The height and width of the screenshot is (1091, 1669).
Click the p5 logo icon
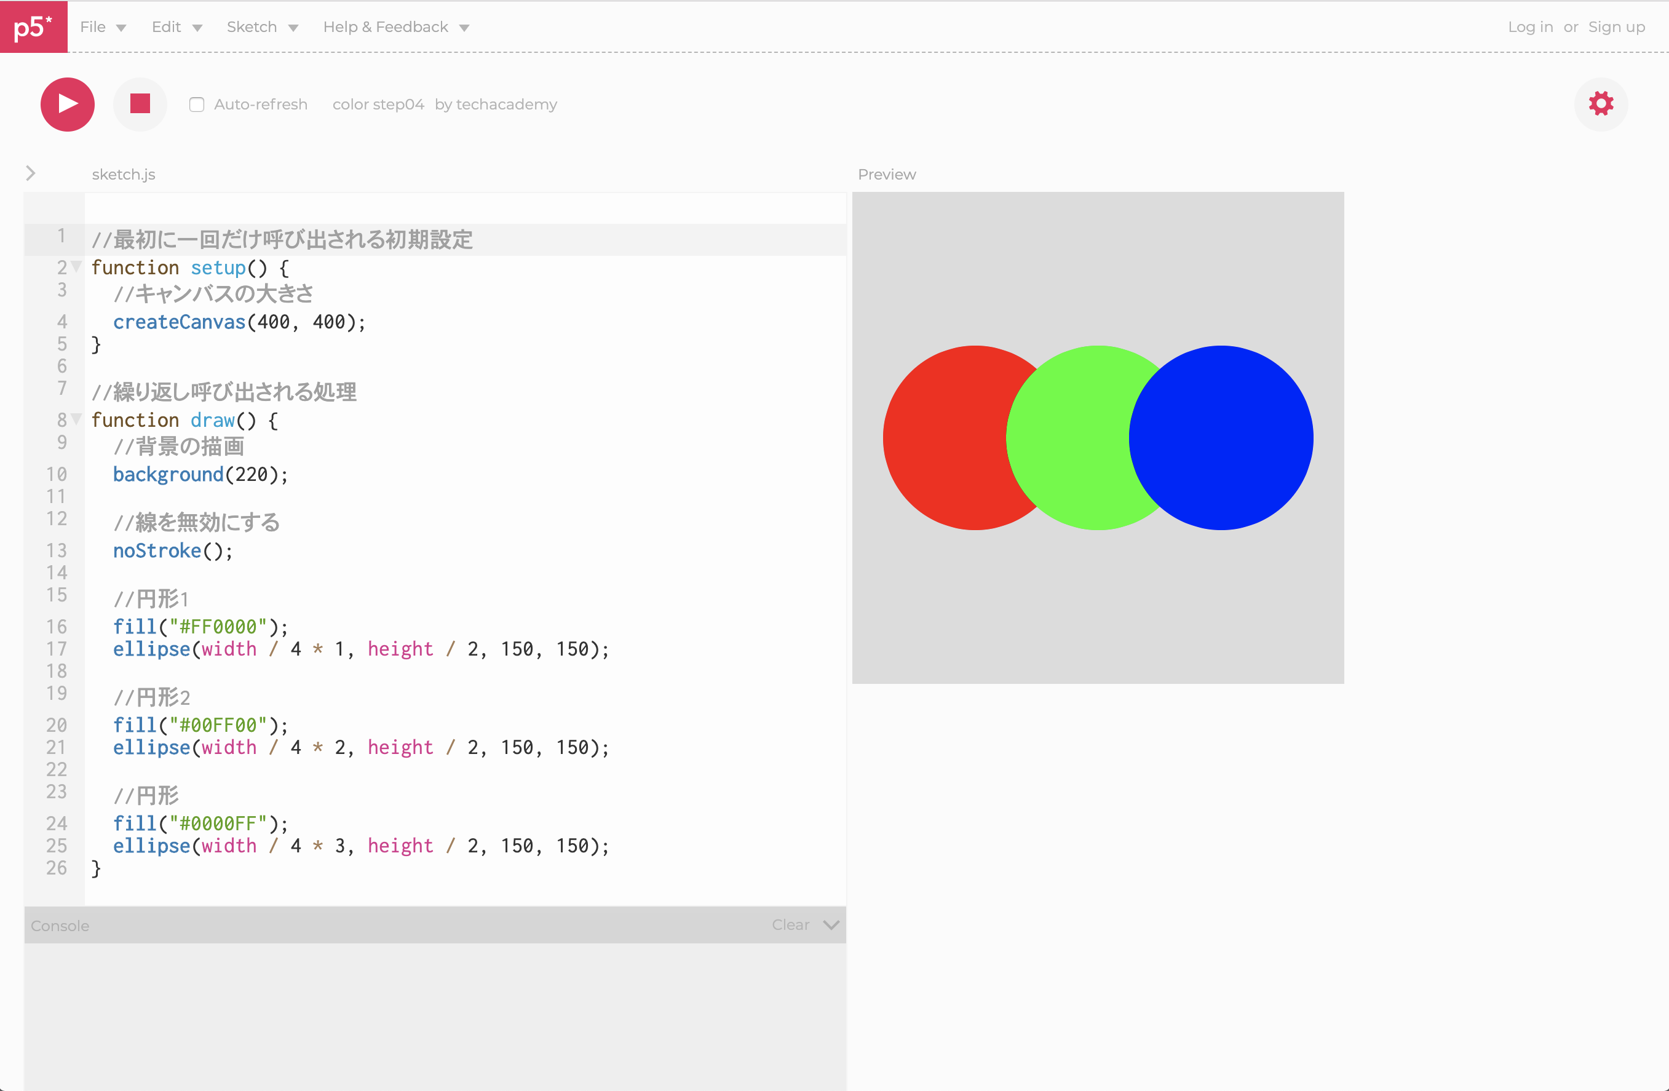33,26
